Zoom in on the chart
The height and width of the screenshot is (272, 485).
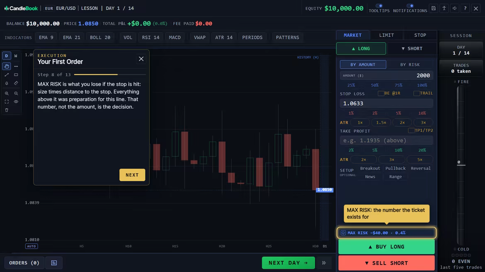(7, 93)
